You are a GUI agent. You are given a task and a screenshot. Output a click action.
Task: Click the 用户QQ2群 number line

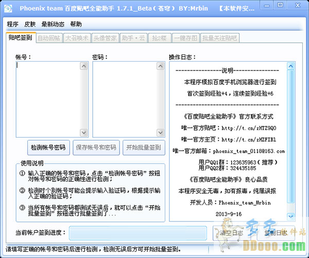227,168
